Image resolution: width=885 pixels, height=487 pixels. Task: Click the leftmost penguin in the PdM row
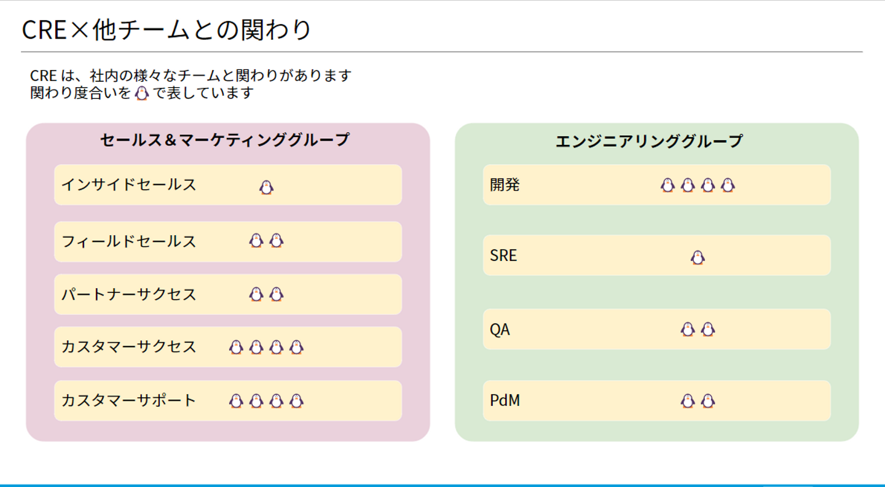pos(688,401)
